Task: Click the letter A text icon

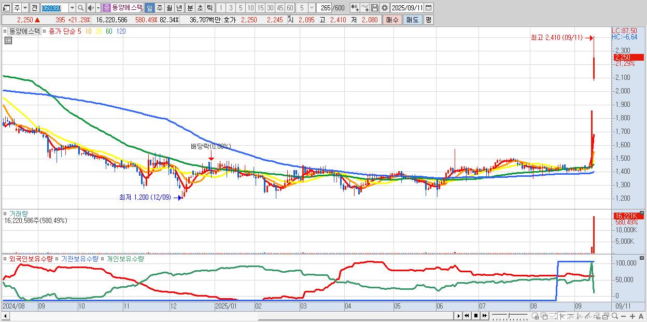Action: [641, 316]
